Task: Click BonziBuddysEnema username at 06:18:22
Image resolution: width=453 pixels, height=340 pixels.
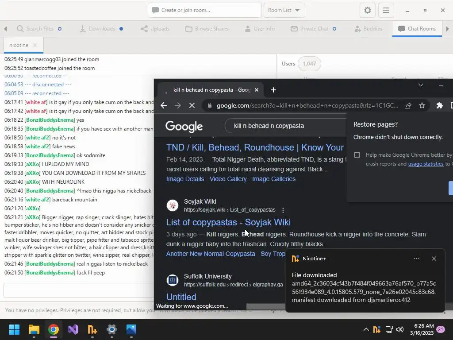Action: [x=50, y=120]
